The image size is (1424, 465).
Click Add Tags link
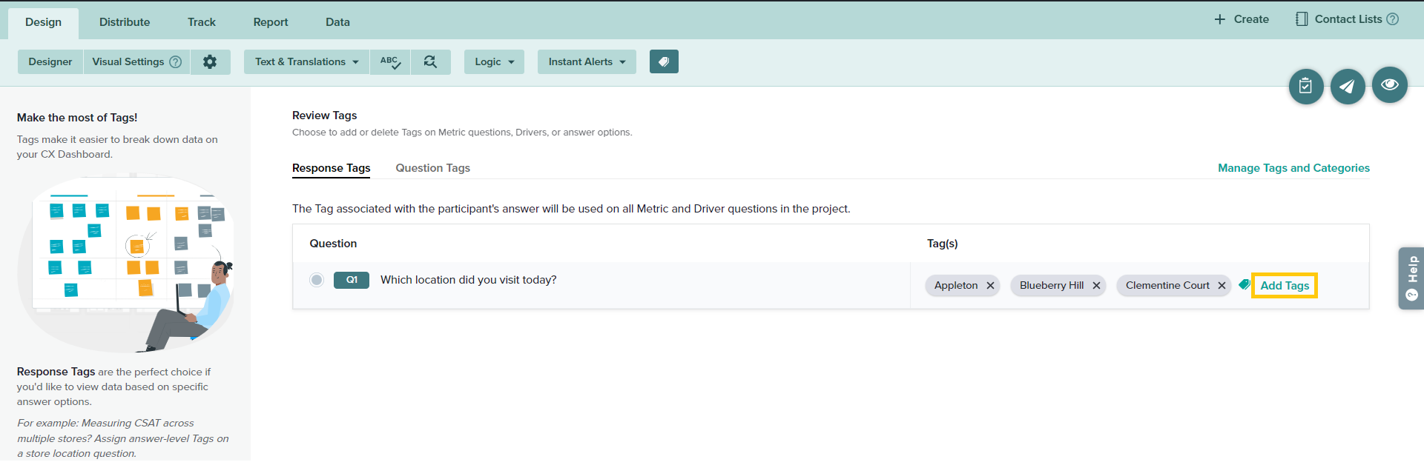1285,286
